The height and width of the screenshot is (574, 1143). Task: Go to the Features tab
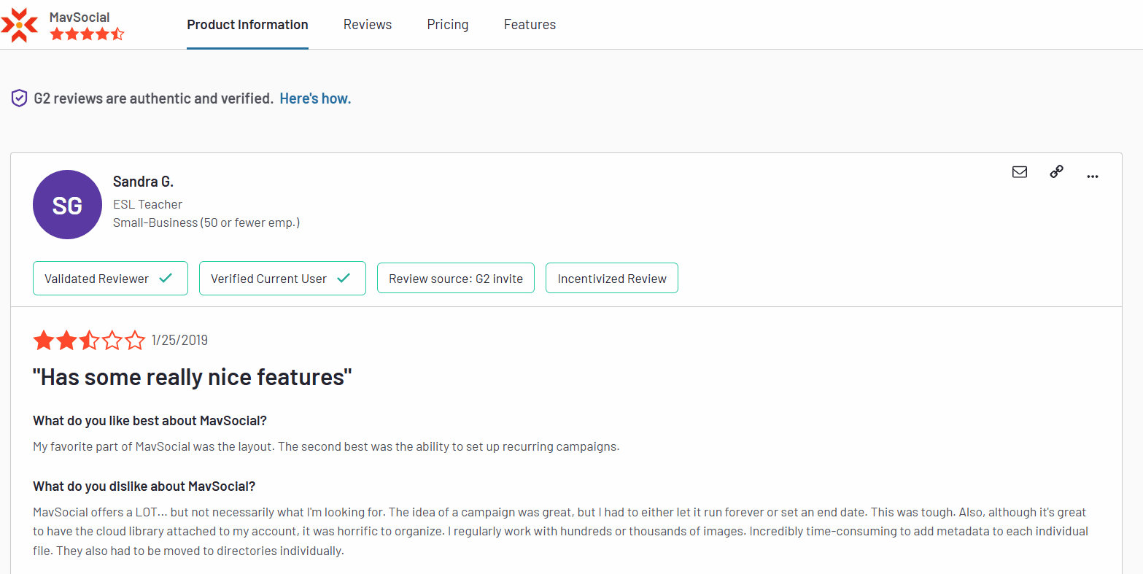click(x=530, y=25)
